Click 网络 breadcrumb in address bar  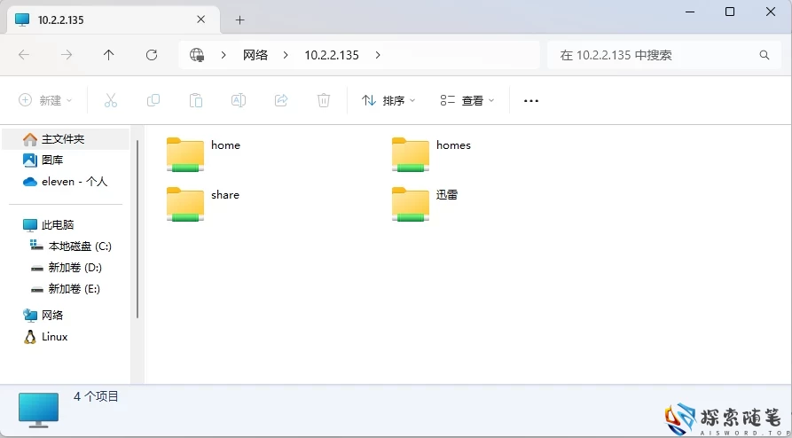(x=255, y=55)
